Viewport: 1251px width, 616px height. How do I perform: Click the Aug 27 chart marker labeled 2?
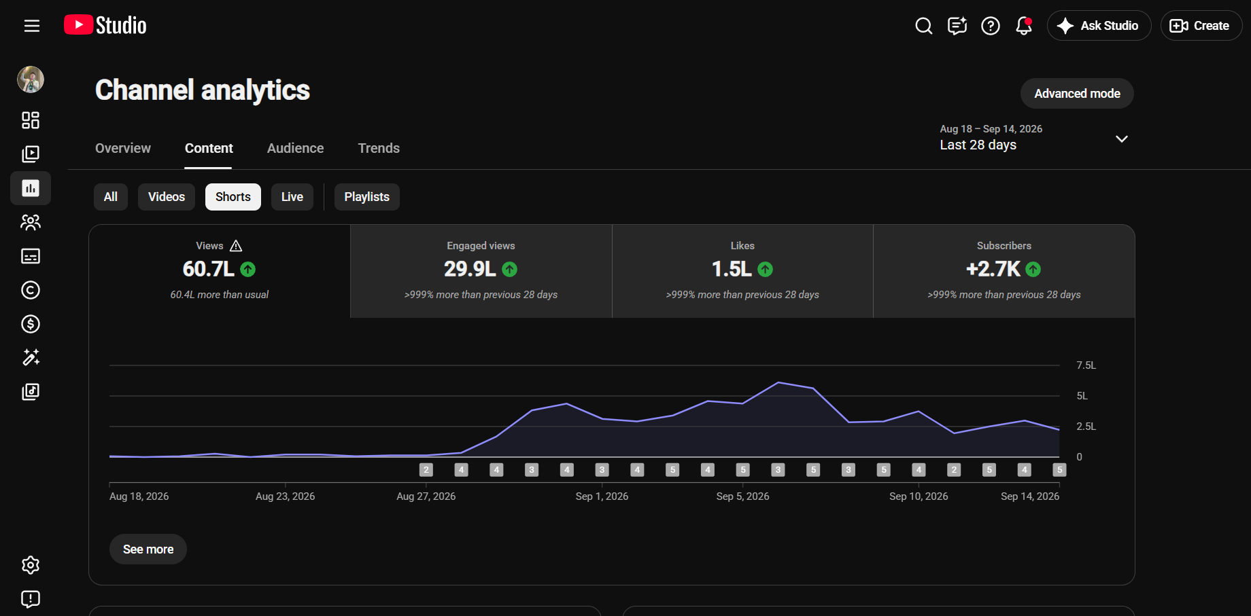click(426, 470)
